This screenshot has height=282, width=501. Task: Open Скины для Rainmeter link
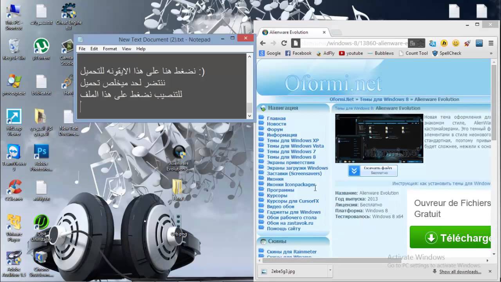[292, 251]
